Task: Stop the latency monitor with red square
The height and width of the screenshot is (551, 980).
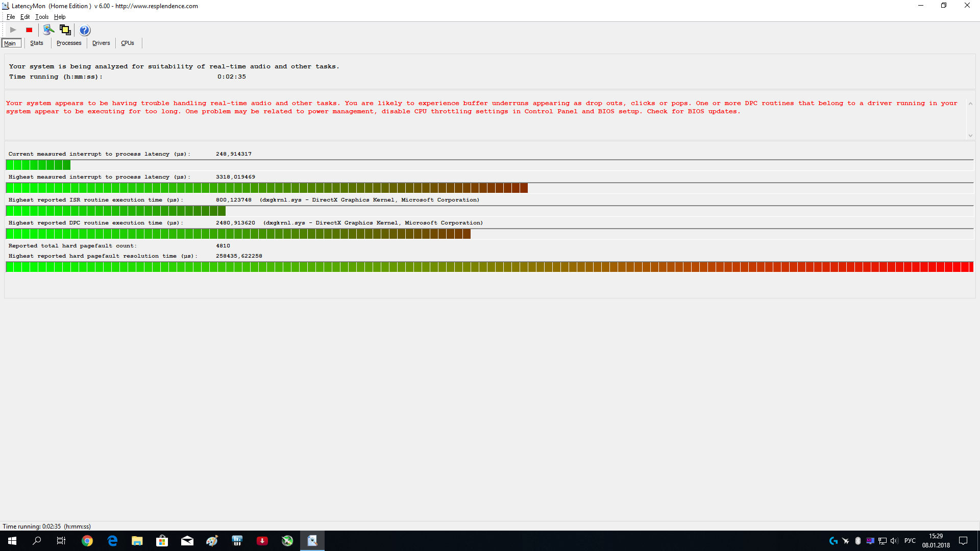Action: click(29, 30)
